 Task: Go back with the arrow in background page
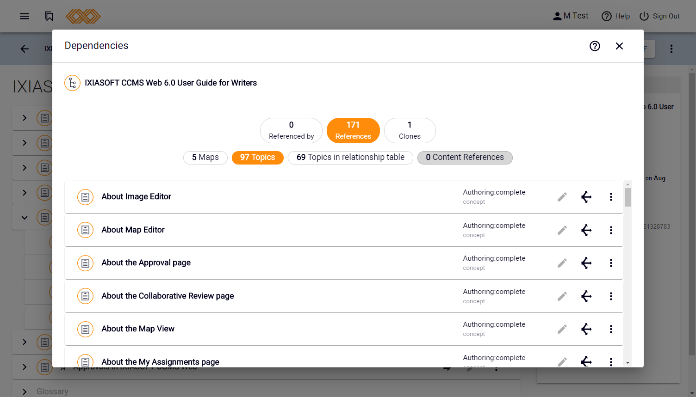[x=25, y=49]
